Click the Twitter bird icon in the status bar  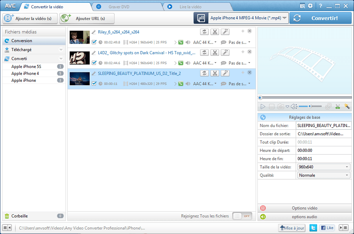[x=312, y=228]
